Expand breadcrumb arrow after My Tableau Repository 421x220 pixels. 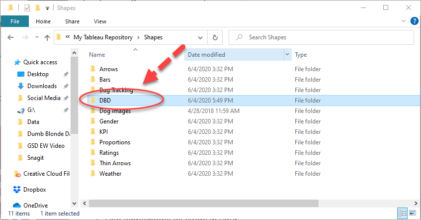(x=139, y=38)
